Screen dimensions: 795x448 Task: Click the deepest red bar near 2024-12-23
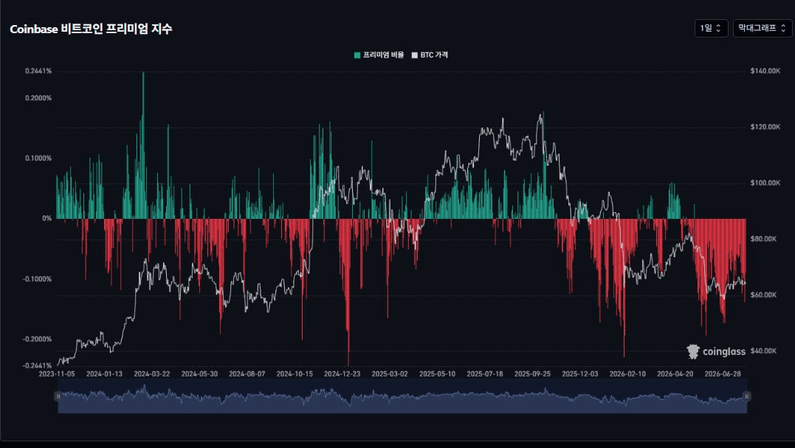[348, 292]
